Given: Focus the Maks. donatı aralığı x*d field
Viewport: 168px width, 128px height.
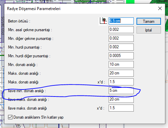Looking at the screenshot, I should (121, 82).
